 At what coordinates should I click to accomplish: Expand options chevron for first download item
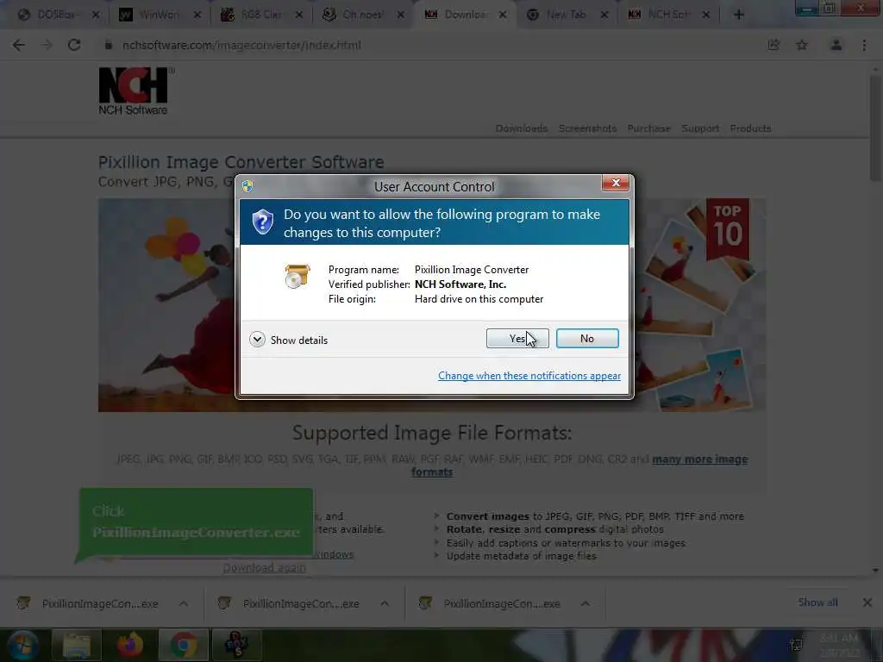184,603
